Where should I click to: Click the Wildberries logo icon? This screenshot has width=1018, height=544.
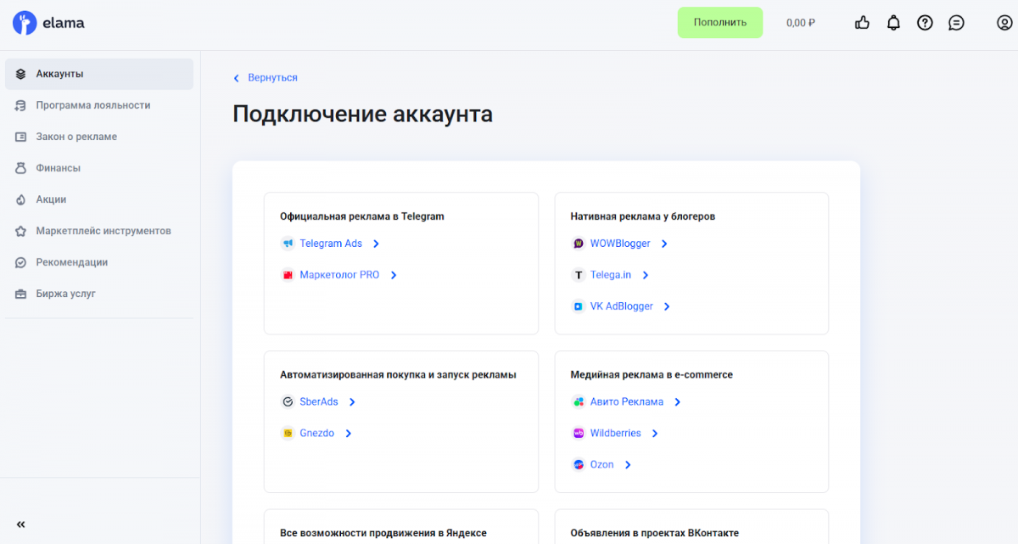pyautogui.click(x=579, y=433)
